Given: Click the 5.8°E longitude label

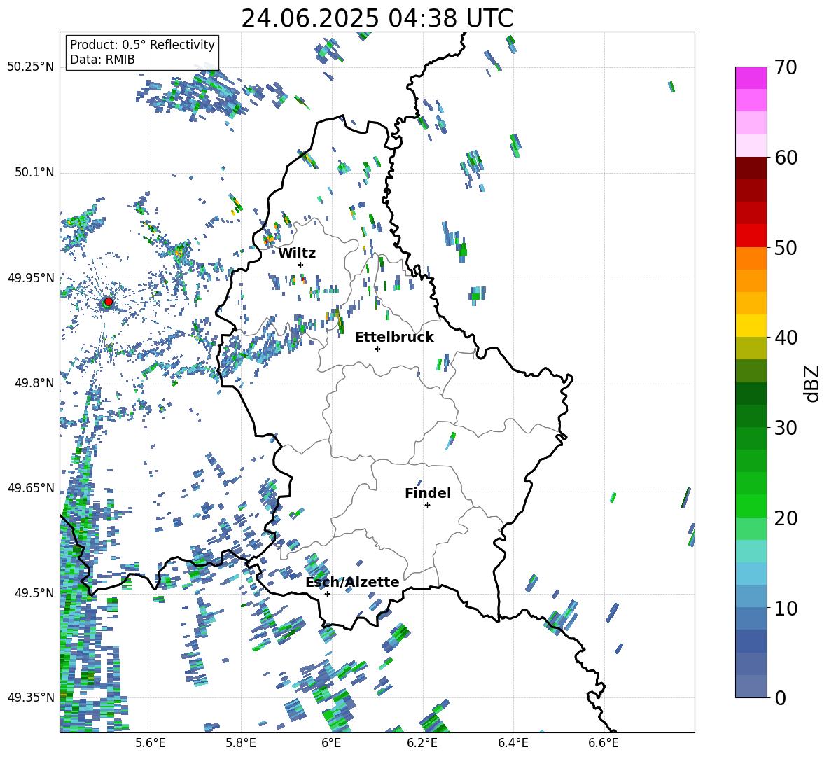Looking at the screenshot, I should 241,743.
